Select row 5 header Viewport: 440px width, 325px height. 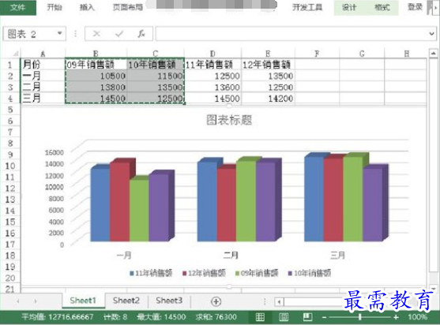(10, 110)
